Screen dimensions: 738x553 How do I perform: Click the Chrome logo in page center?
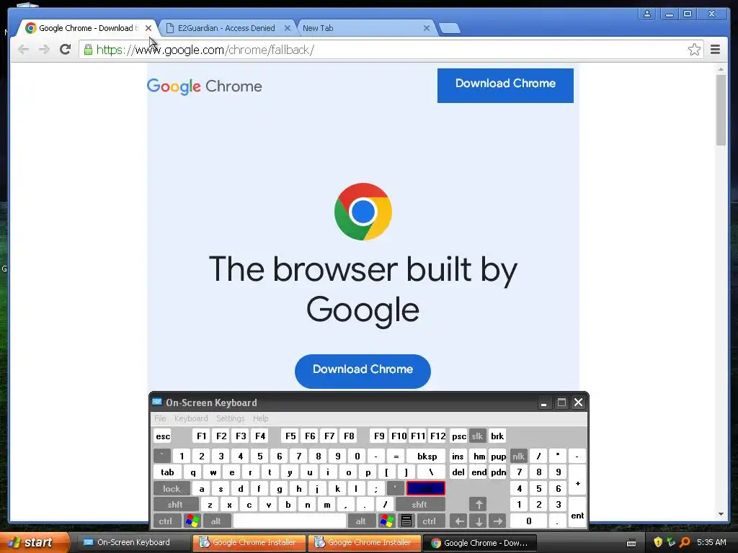click(363, 212)
